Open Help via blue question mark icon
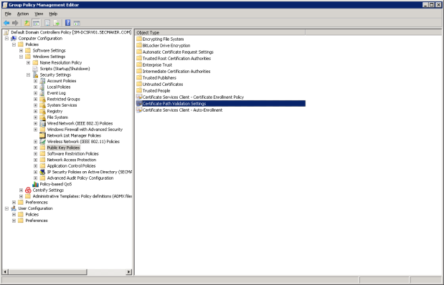The width and height of the screenshot is (444, 285). [68, 23]
